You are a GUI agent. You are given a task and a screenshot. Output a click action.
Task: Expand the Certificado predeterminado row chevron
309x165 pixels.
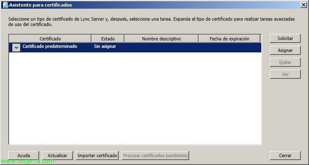(16, 48)
